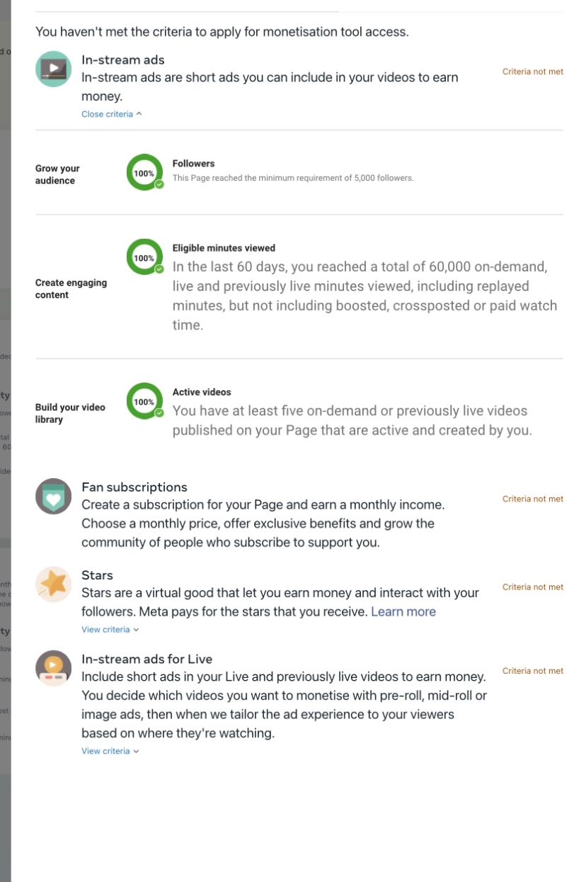Click the In-stream ads for Live icon
This screenshot has width=586, height=882.
coord(54,668)
